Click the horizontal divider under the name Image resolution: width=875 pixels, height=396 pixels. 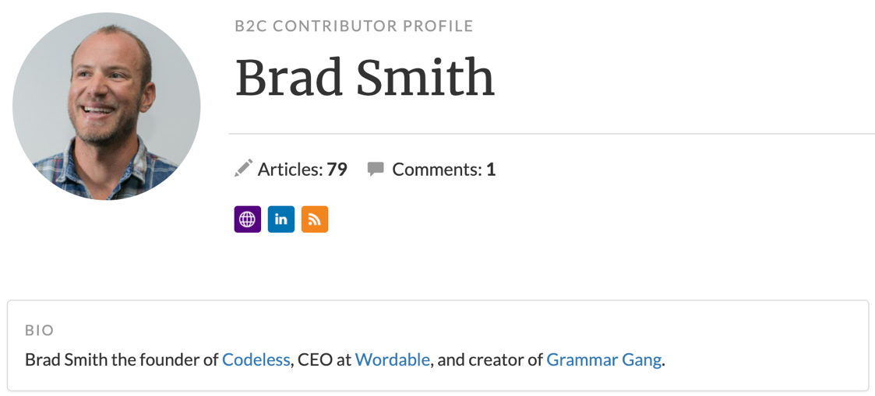[552, 134]
